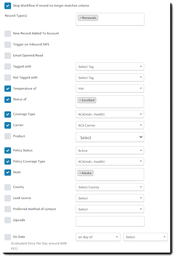This screenshot has height=258, width=175.
Task: Open the Not Tagged with Select Tag dropdown
Action: (x=110, y=78)
